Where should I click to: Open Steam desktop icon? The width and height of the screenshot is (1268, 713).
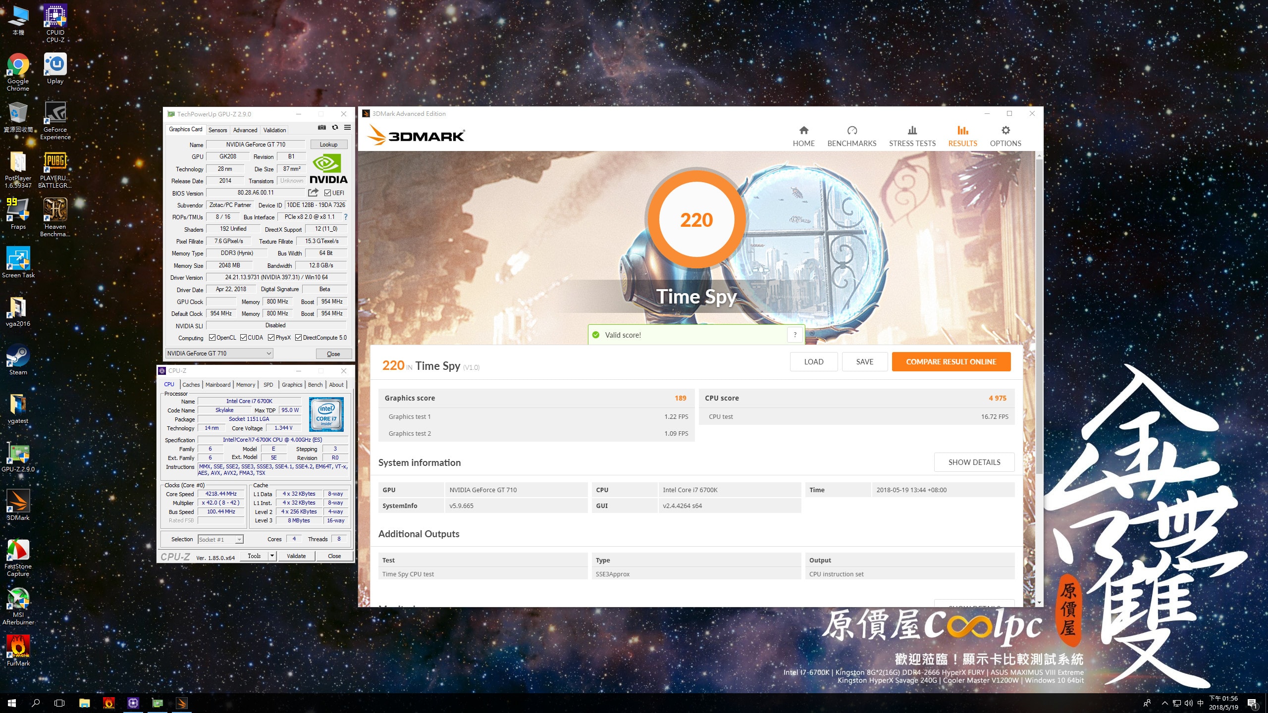[x=18, y=359]
